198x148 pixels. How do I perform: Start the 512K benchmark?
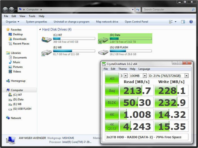click(112, 102)
